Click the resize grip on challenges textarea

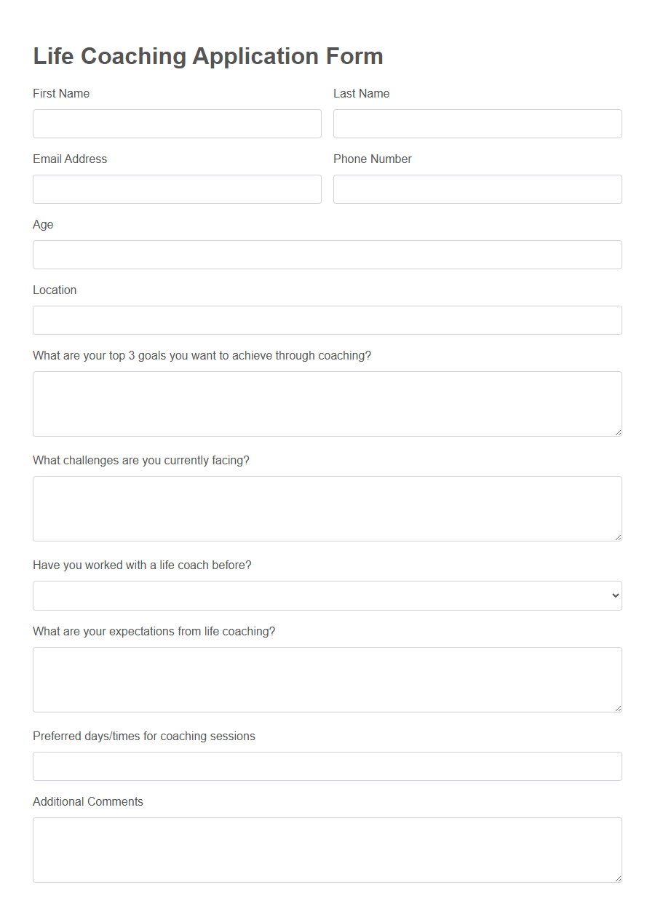point(619,537)
